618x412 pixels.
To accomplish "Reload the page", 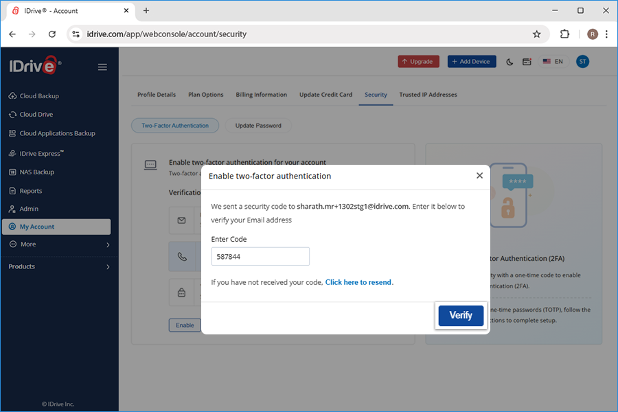I will [52, 34].
